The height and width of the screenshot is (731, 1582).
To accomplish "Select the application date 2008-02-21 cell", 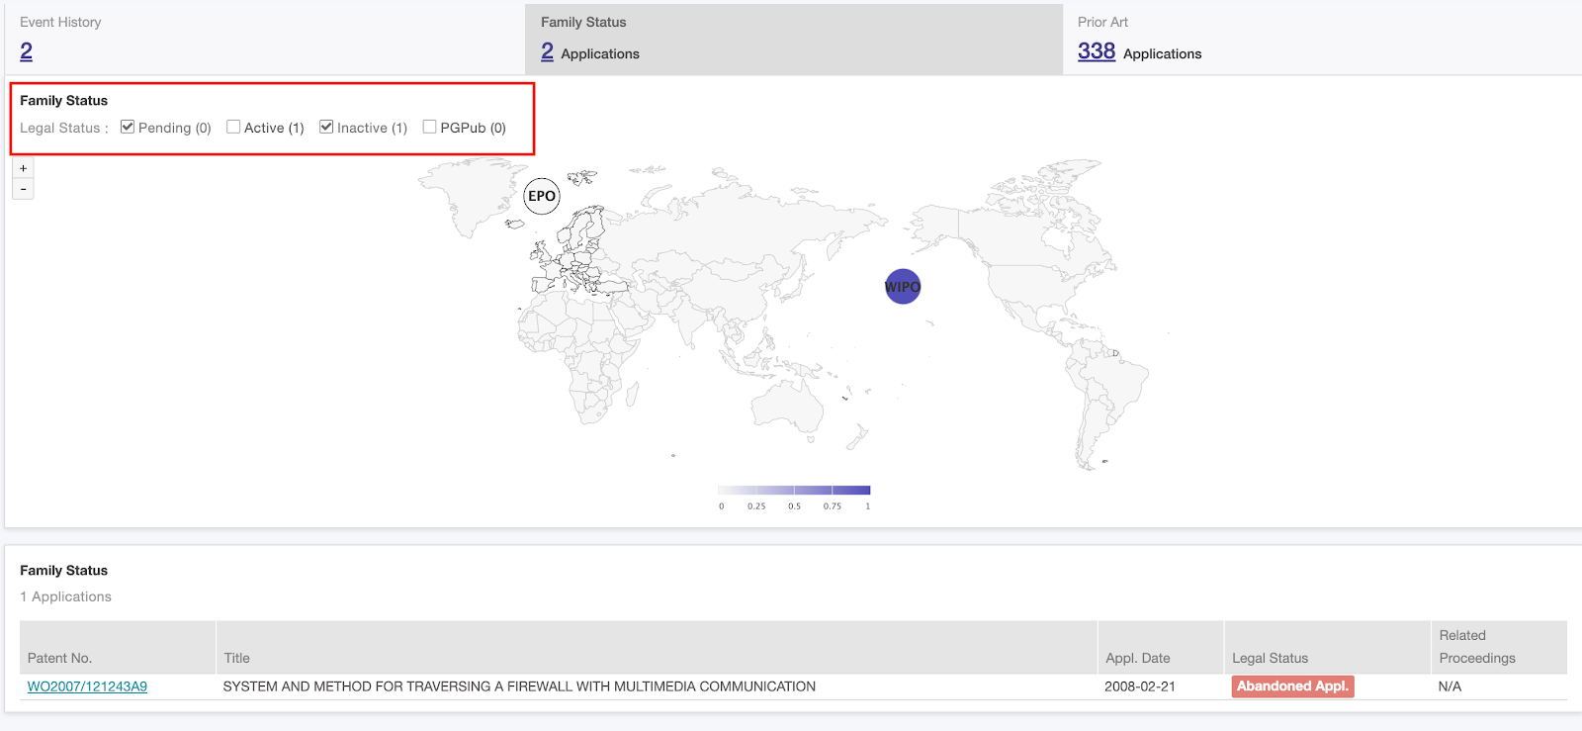I will [x=1140, y=686].
